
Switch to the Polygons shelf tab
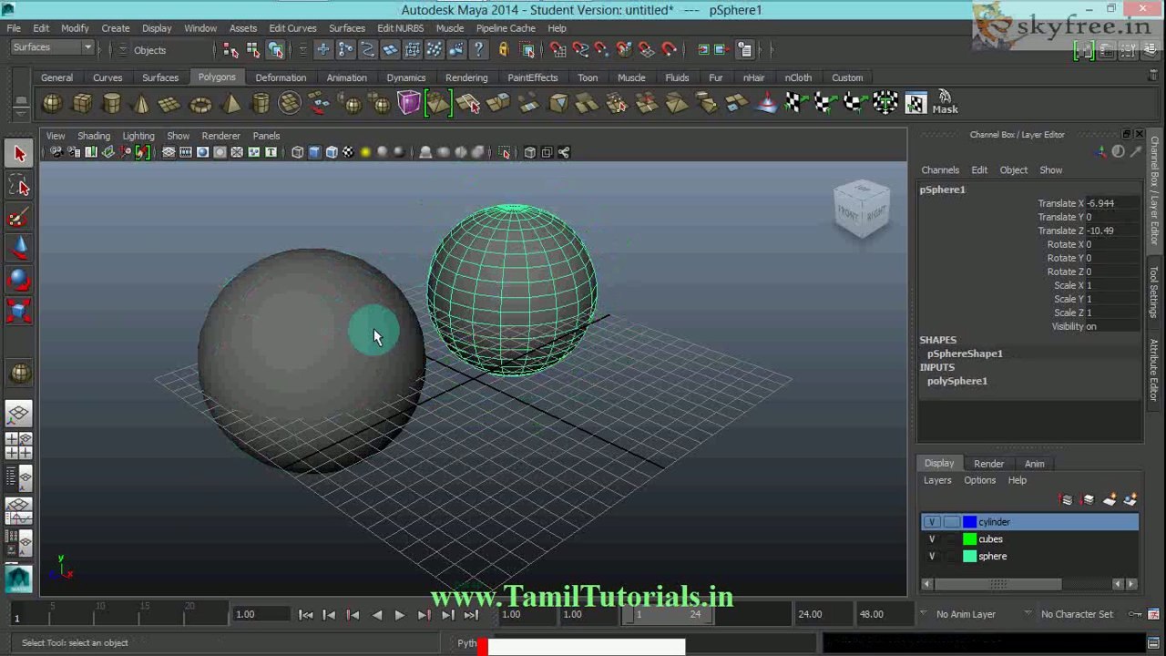click(217, 77)
